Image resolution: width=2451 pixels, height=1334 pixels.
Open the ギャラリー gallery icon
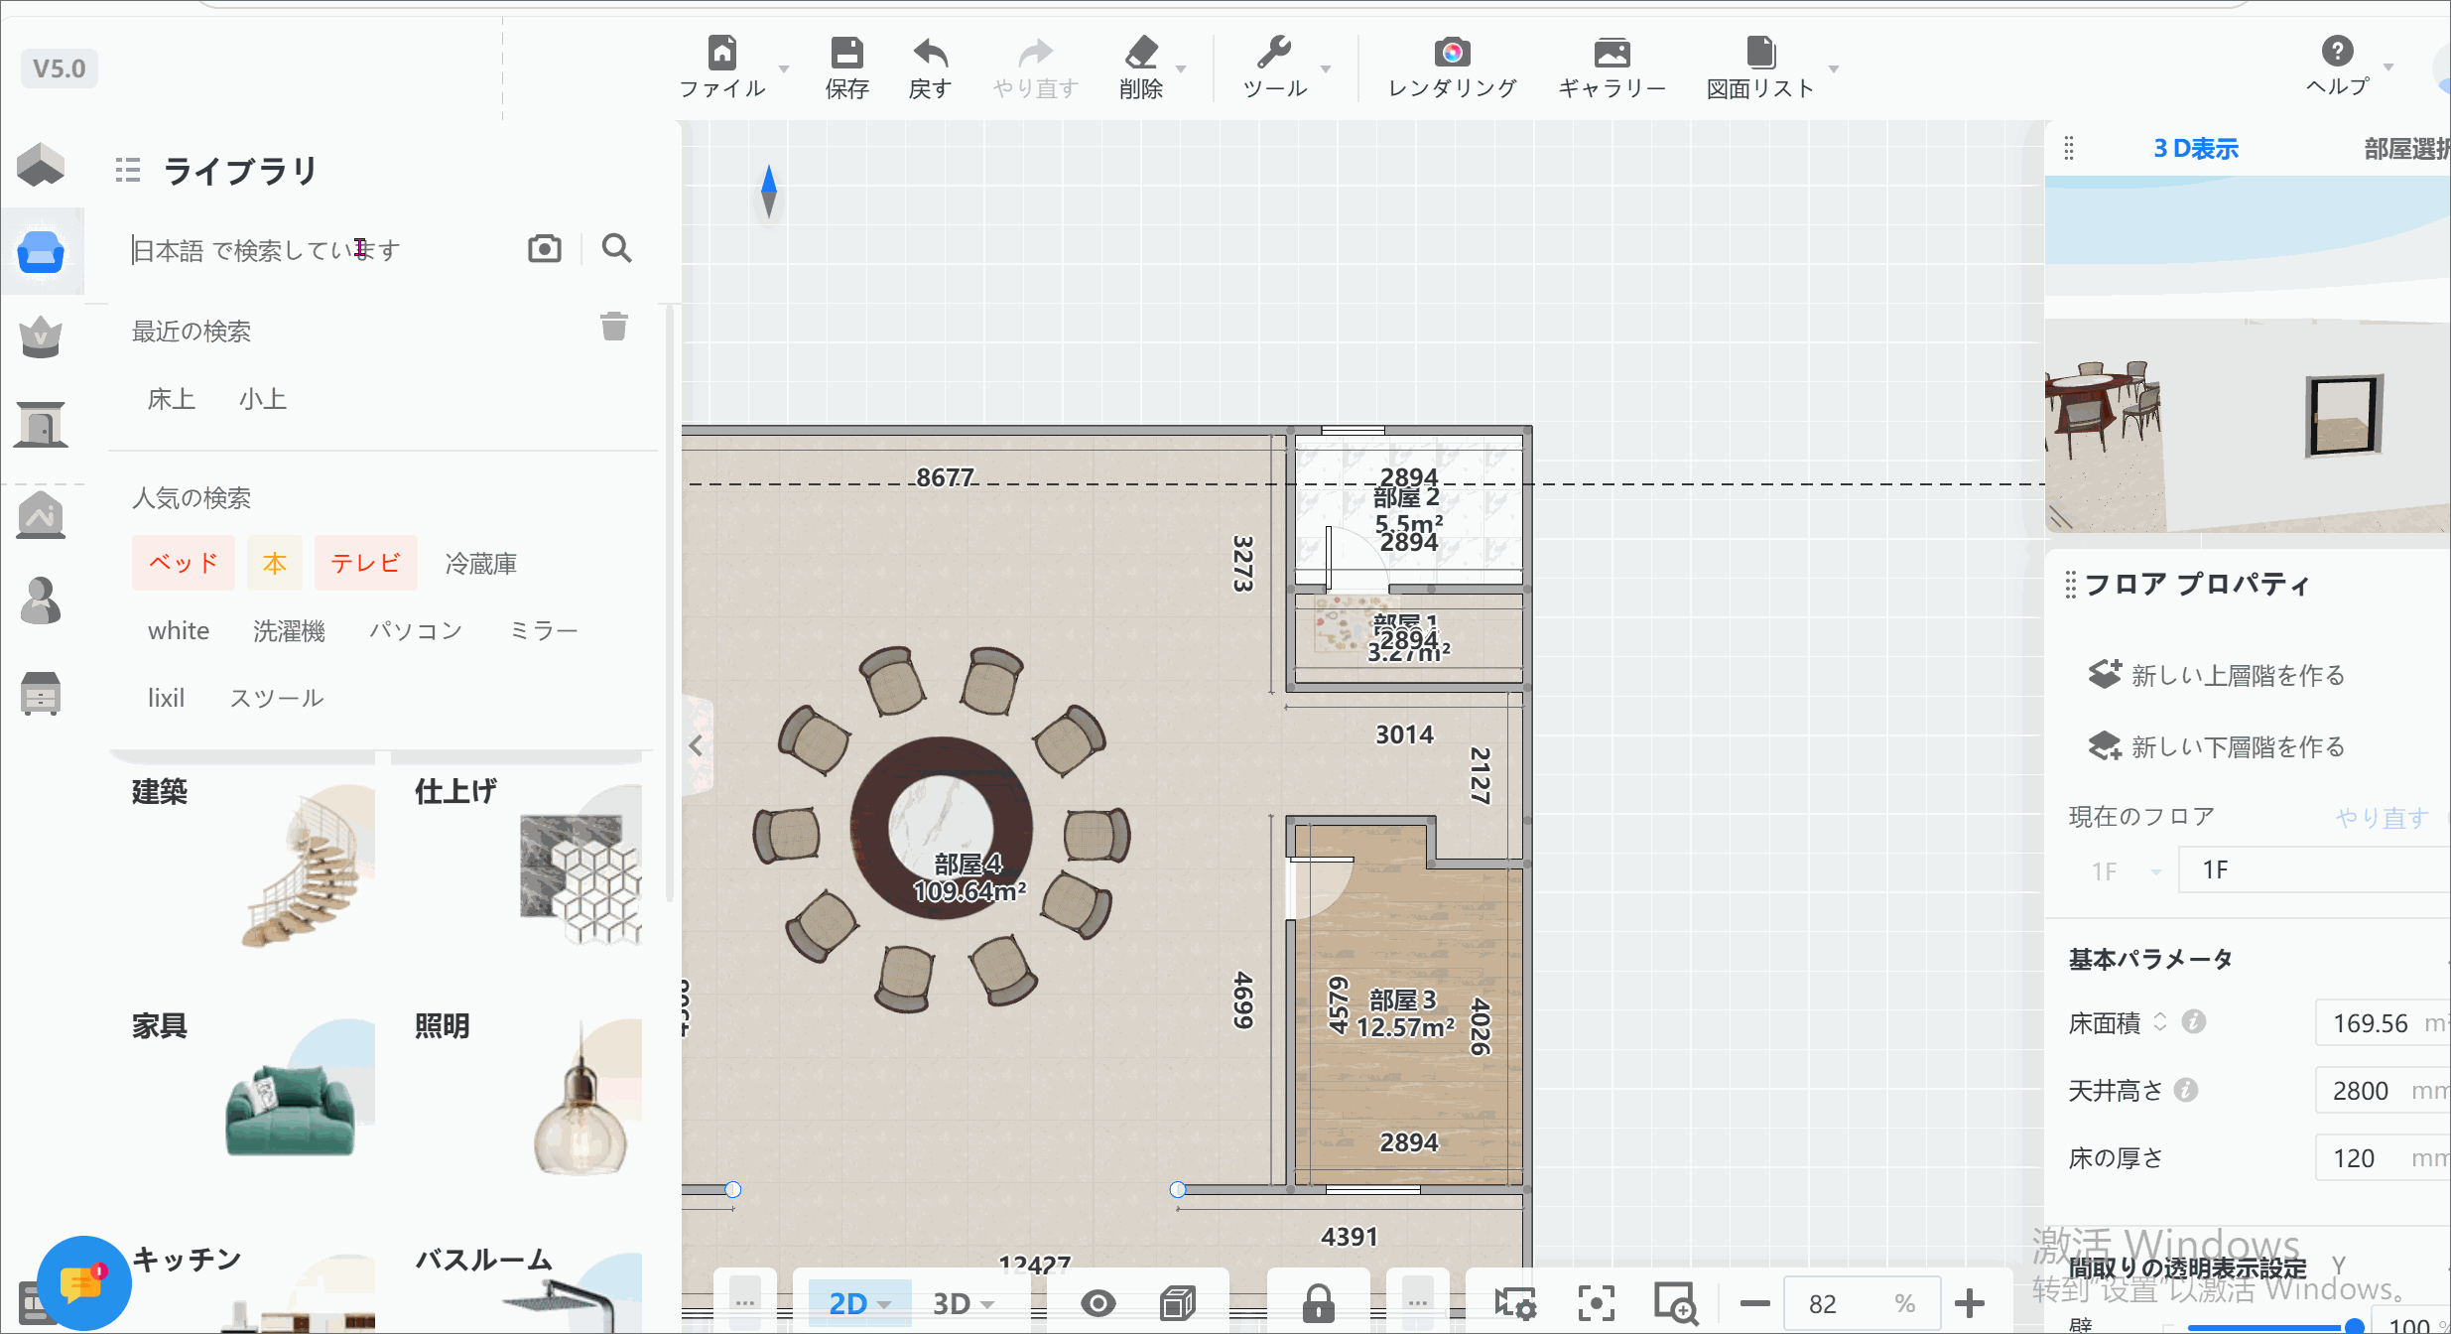click(x=1612, y=52)
